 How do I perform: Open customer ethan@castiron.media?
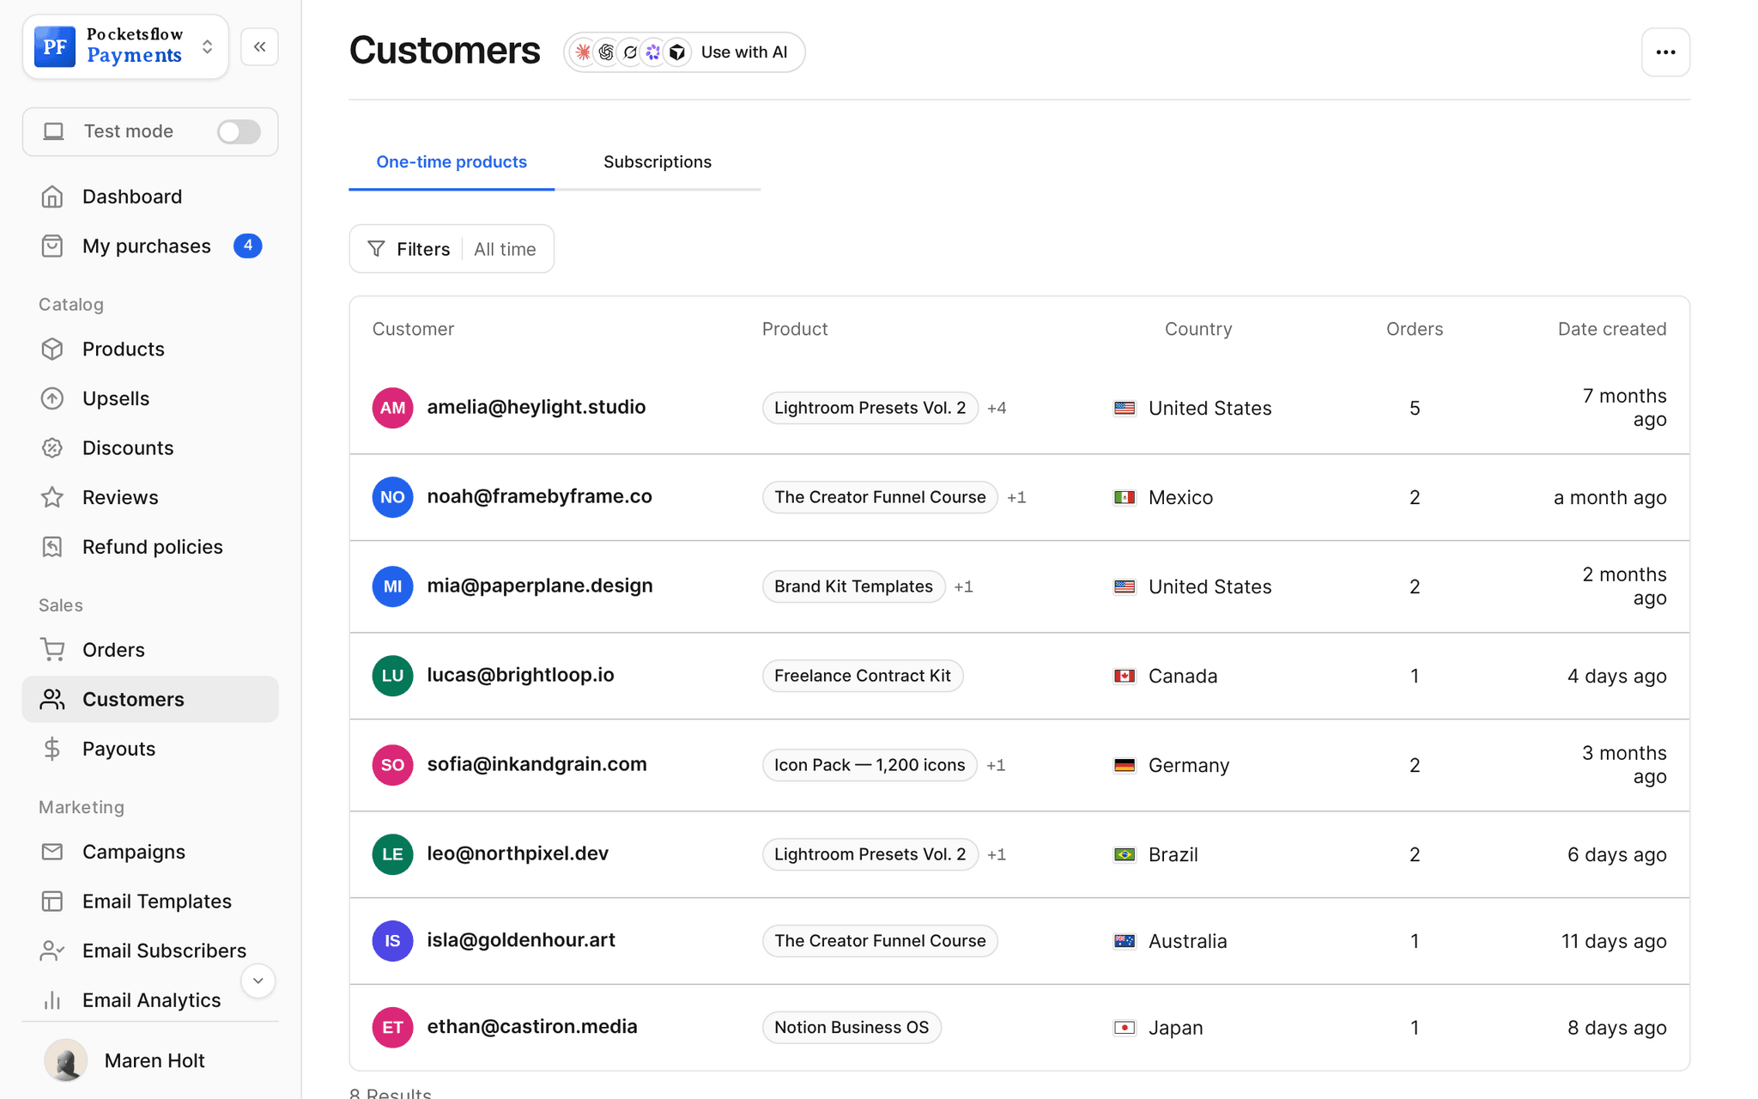(532, 1027)
